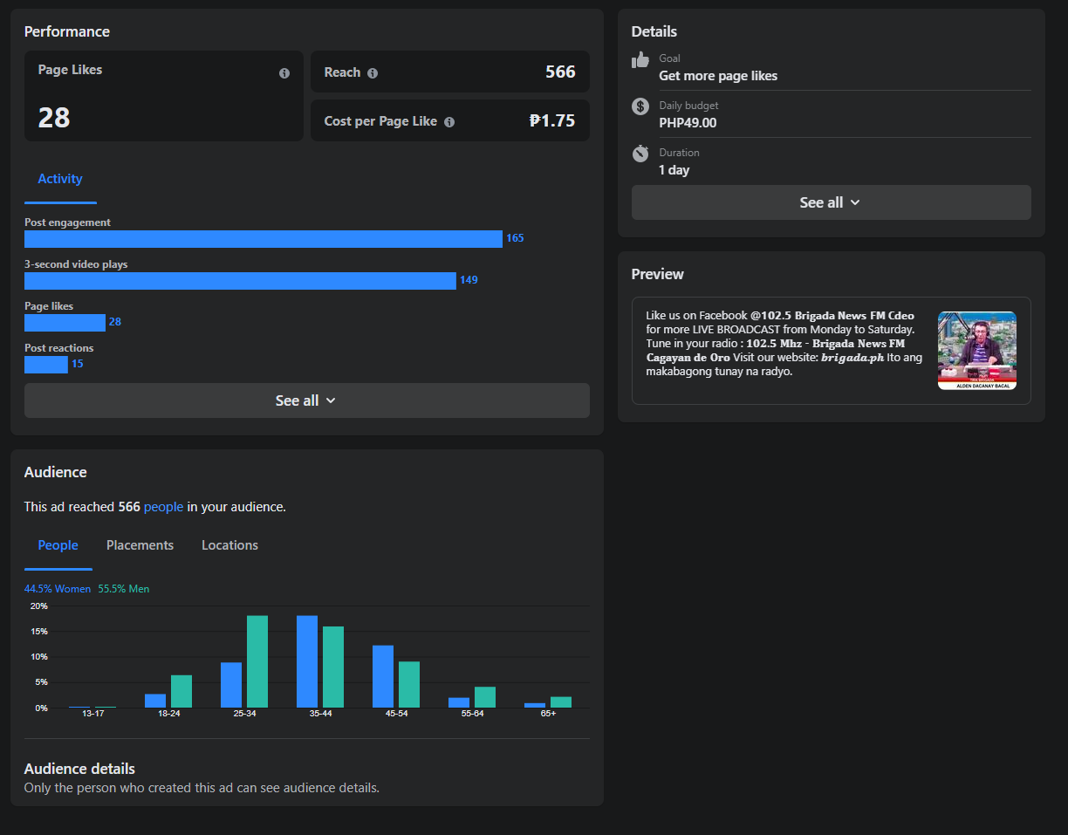Click the blue 'people' link
The height and width of the screenshot is (835, 1068).
[164, 507]
